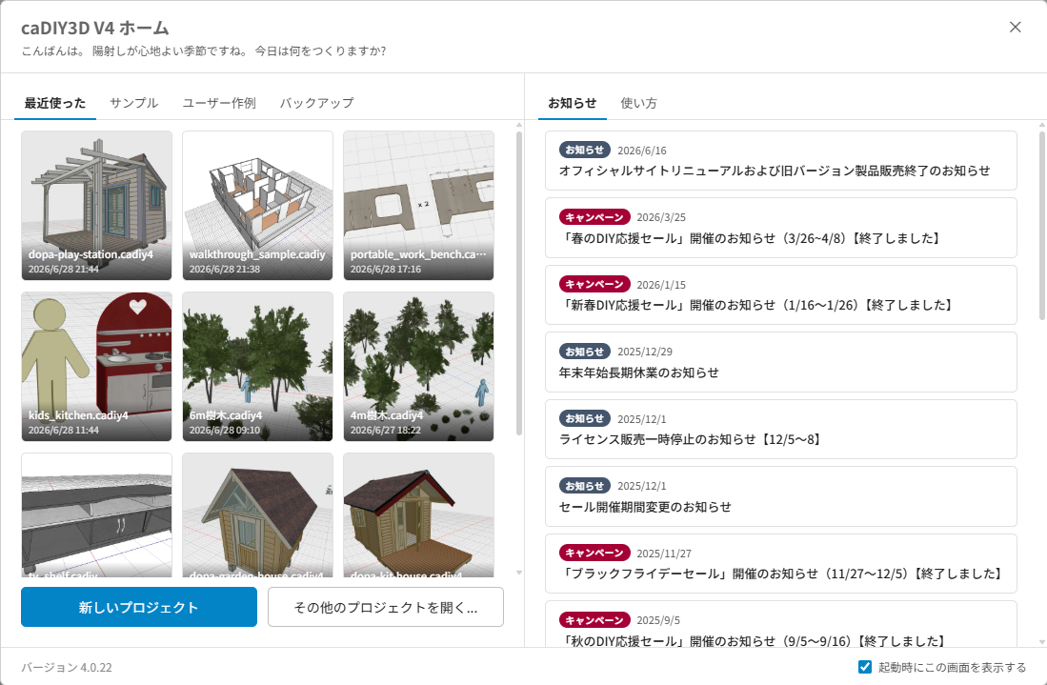Open the サンプル tab
The width and height of the screenshot is (1047, 685).
coord(133,103)
